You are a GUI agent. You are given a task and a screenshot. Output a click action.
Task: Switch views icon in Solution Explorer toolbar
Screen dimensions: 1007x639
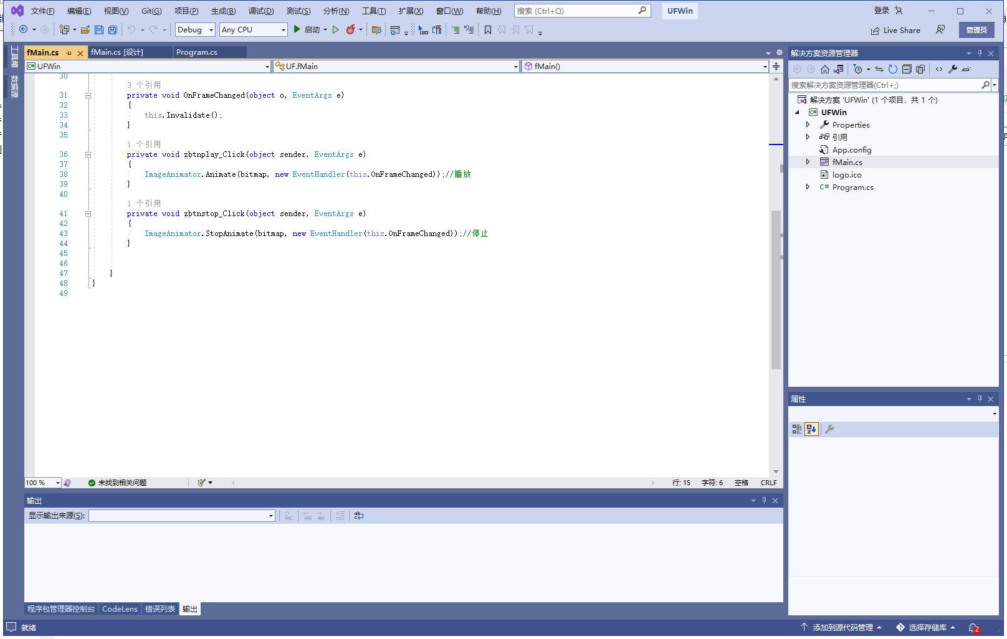tap(839, 69)
